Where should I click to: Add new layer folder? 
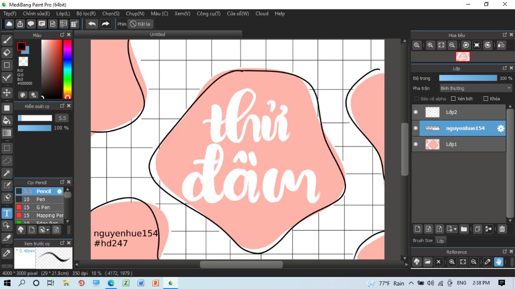tap(464, 229)
